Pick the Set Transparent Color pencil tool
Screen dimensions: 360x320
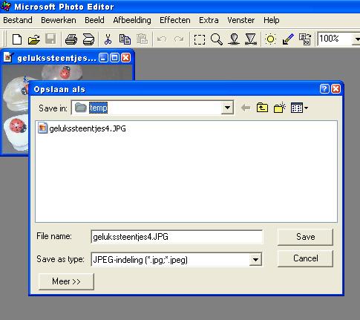pos(288,39)
